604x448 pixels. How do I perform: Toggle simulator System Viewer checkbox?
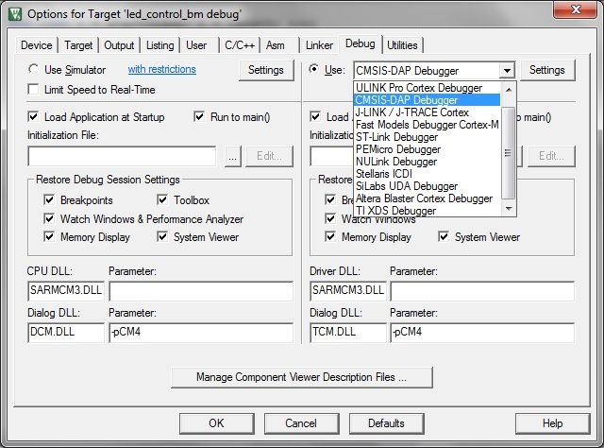pyautogui.click(x=162, y=236)
